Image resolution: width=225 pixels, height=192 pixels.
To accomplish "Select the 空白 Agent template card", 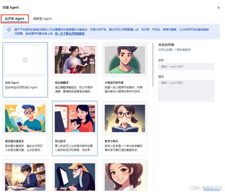I will pyautogui.click(x=25, y=70).
